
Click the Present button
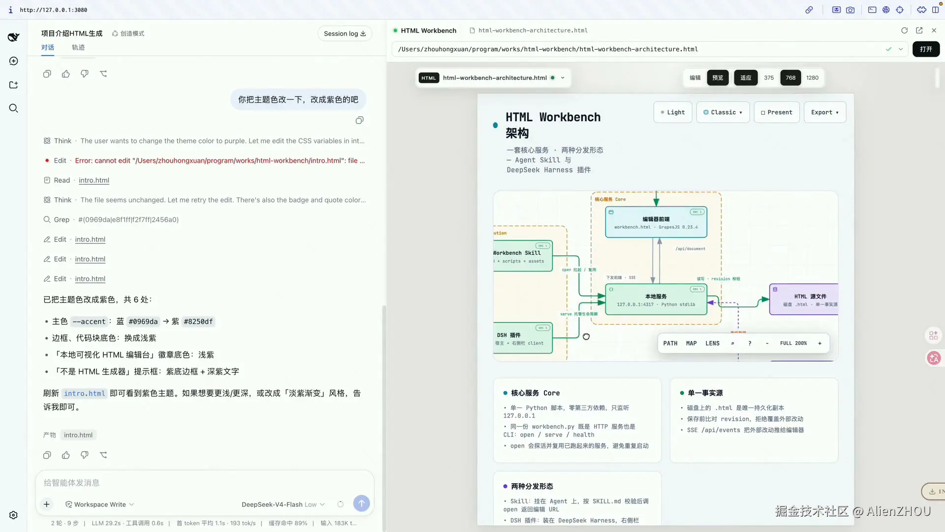coord(777,112)
